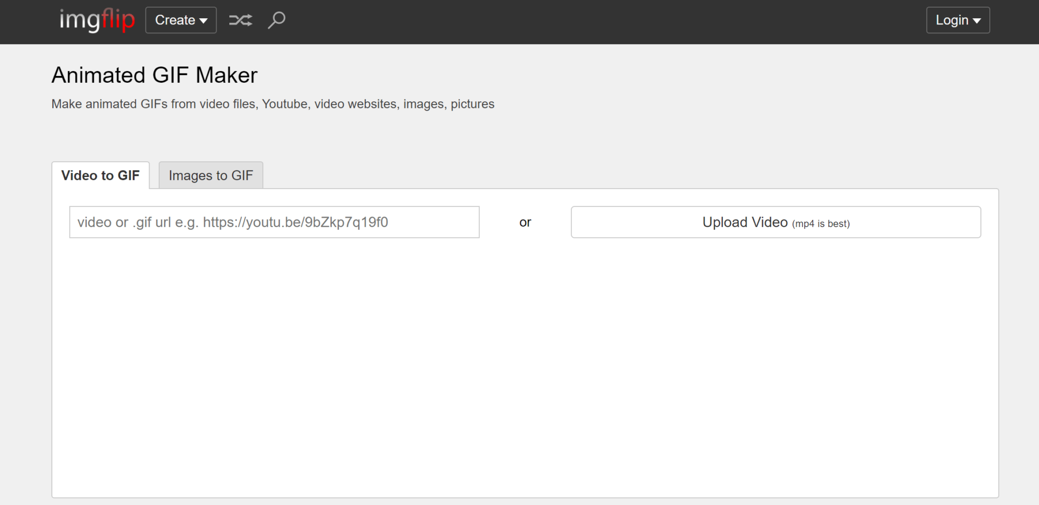
Task: Click the imgflip logo
Action: (x=97, y=20)
